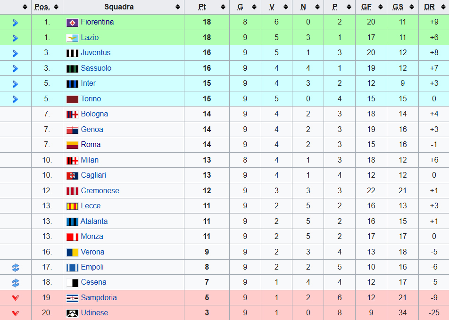Click the playoff swap icon beside Empoli
Image resolution: width=449 pixels, height=320 pixels.
16,268
